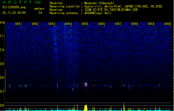Click the wide yellow intensity block below 0855
This screenshot has height=111, width=174.
[86, 108]
